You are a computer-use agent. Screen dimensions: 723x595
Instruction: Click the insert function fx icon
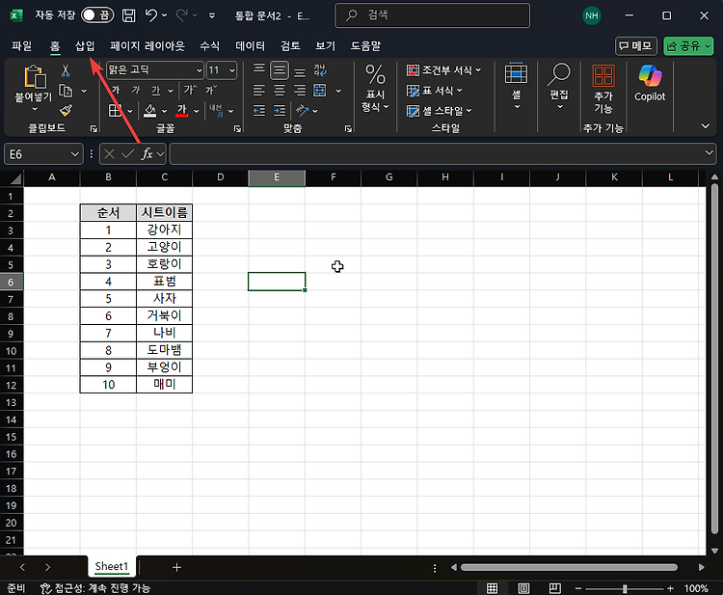coord(147,153)
